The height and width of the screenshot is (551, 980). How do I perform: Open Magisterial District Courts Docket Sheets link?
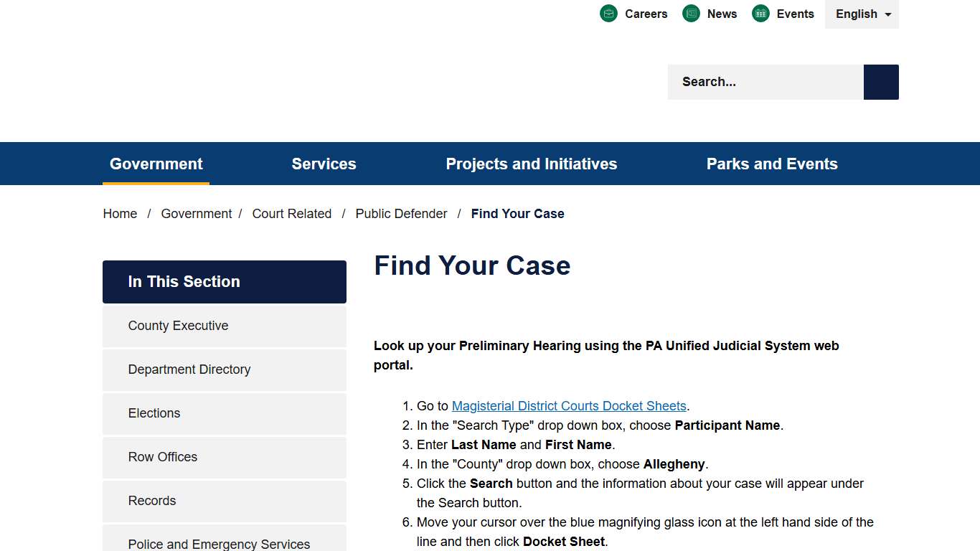569,405
